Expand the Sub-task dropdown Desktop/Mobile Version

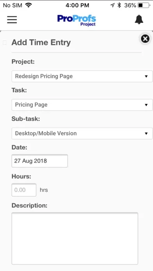pos(82,134)
